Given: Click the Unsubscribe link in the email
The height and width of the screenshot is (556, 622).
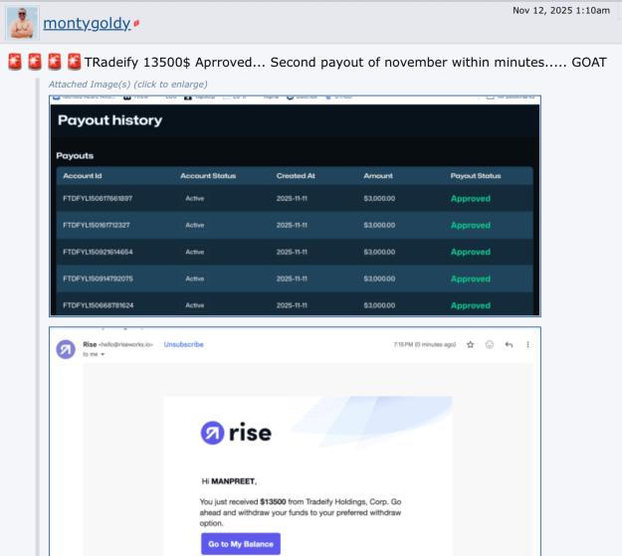Looking at the screenshot, I should (x=184, y=344).
